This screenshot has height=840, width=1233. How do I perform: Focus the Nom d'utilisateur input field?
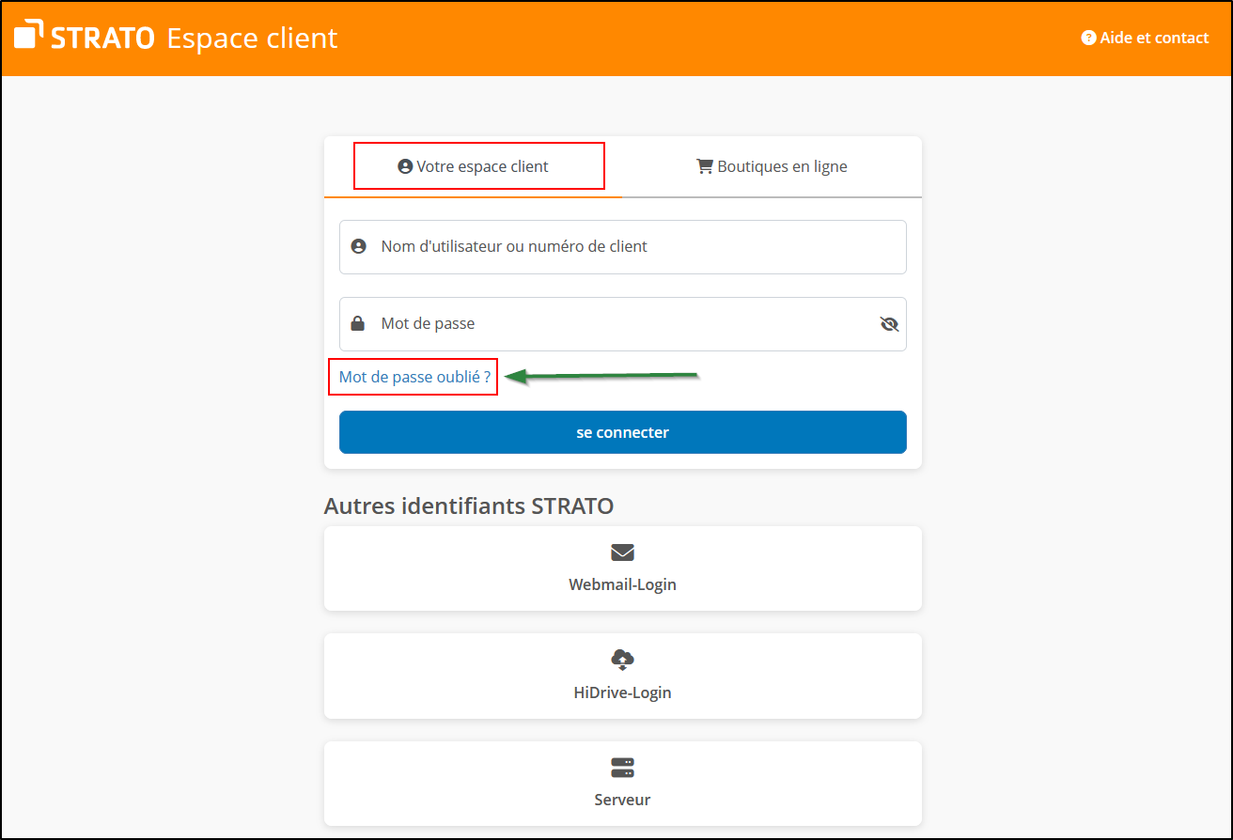click(x=620, y=247)
